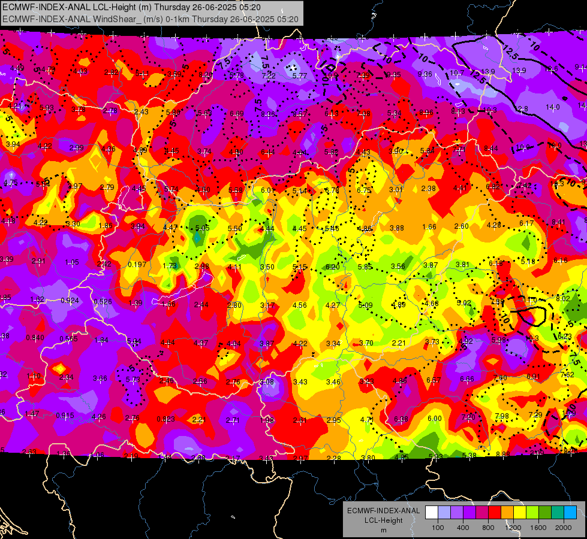The image size is (587, 539).
Task: Click the wind shear value '0.197'
Action: [x=137, y=265]
